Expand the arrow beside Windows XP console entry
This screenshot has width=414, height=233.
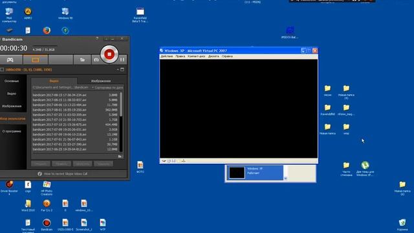click(285, 179)
